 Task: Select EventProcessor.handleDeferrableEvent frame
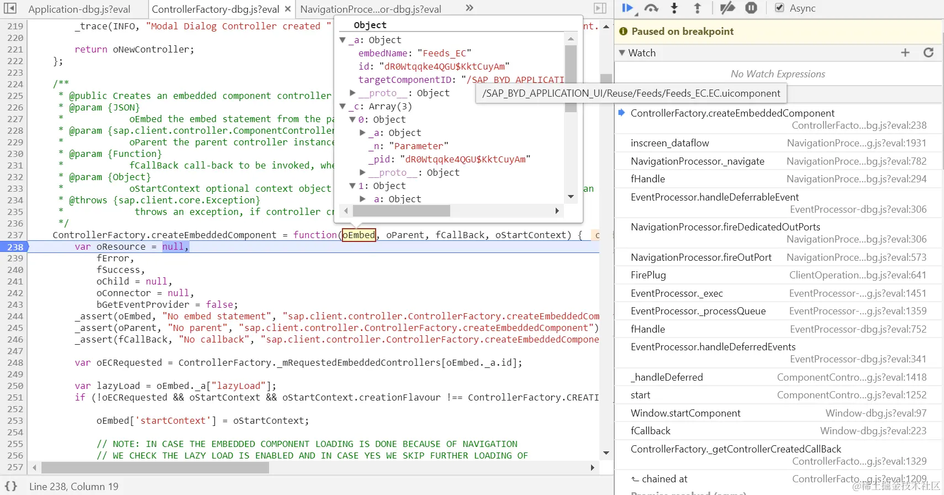click(x=778, y=203)
